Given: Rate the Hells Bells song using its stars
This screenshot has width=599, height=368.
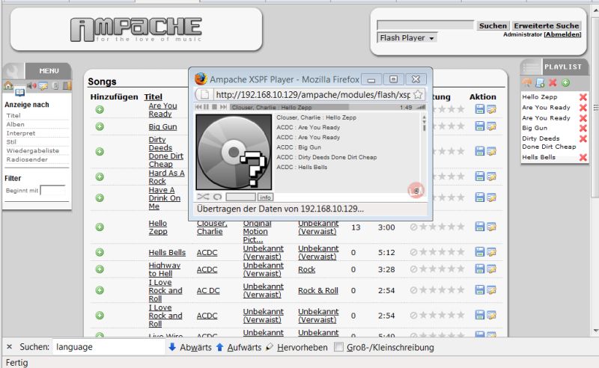Looking at the screenshot, I should click(x=441, y=252).
